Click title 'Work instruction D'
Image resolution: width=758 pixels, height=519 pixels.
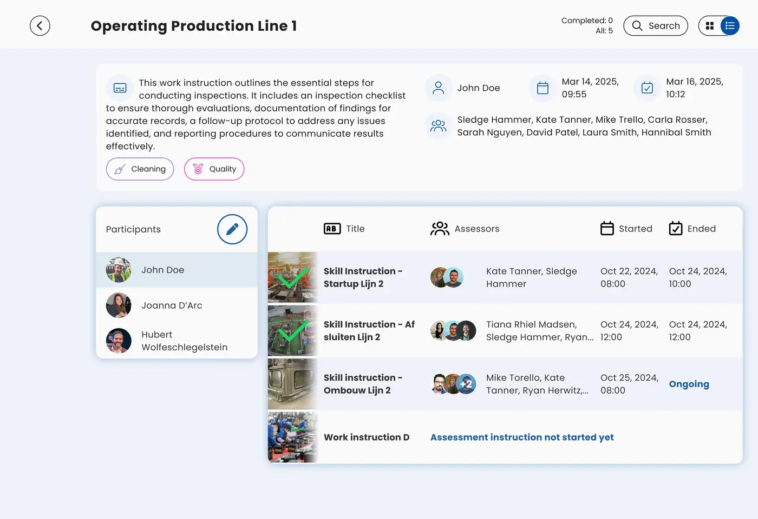[367, 437]
